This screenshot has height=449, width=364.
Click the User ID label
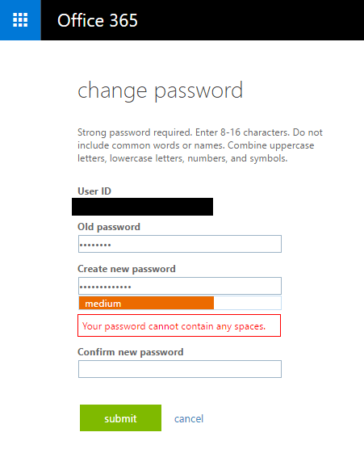click(x=94, y=191)
